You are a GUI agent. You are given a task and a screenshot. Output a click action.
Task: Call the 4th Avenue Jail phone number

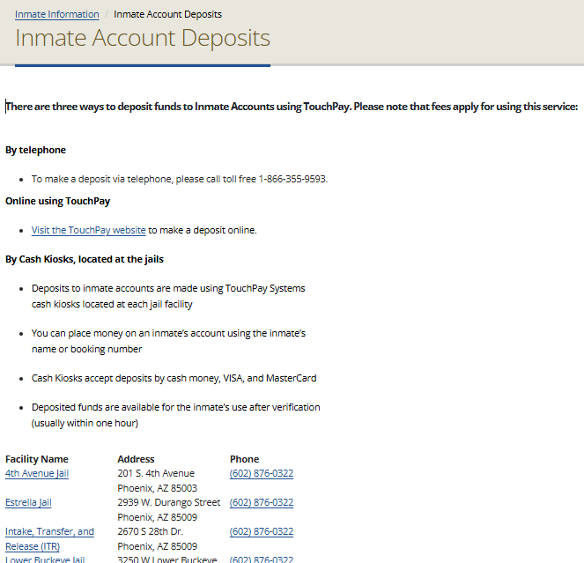pyautogui.click(x=261, y=473)
